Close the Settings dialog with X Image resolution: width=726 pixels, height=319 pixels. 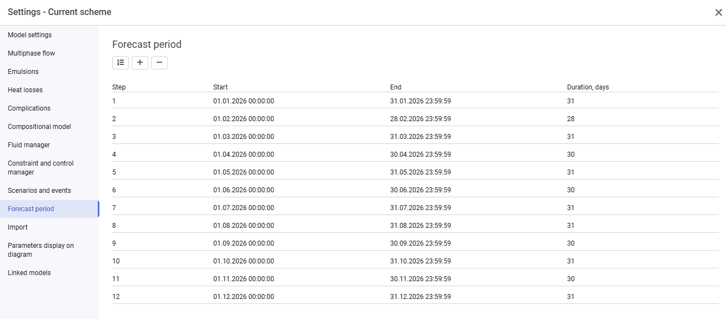718,12
